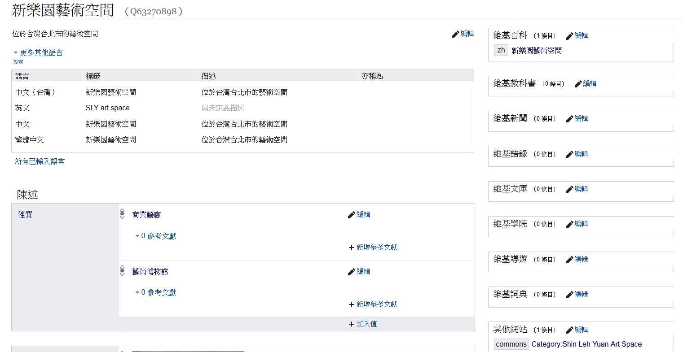683x352 pixels.
Task: Click 加入值 to add a statement value
Action: (x=367, y=324)
